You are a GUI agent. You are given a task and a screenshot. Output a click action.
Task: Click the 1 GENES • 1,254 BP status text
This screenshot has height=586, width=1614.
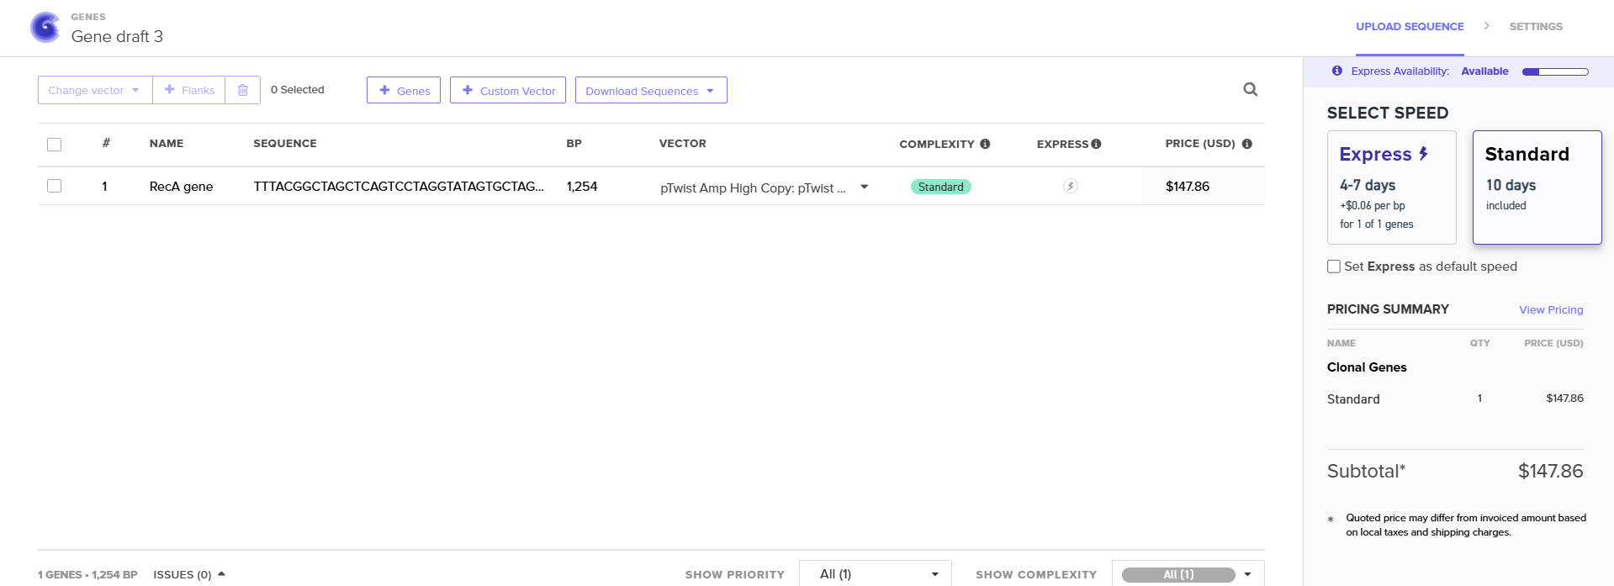[x=87, y=575]
